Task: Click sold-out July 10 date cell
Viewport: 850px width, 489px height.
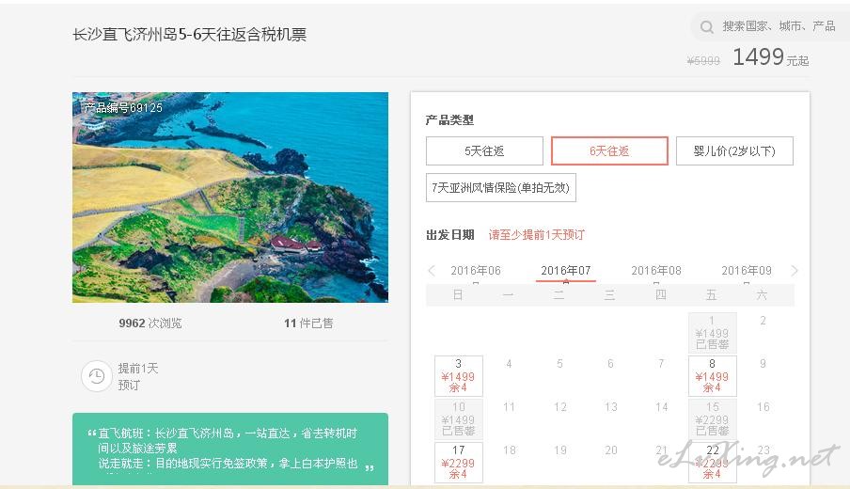Action: pos(458,419)
